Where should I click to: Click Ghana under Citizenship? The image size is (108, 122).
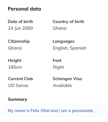click(x=15, y=48)
